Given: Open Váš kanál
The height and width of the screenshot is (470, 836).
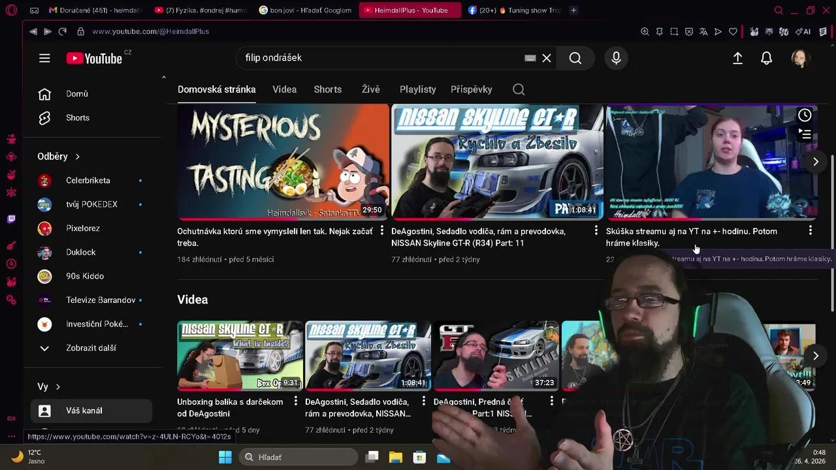Looking at the screenshot, I should pos(91,411).
